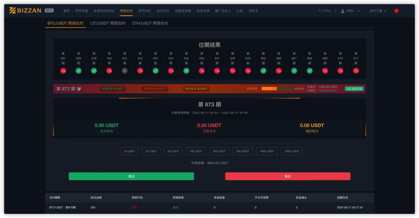Click the red down-trend icon for period 837

click(63, 71)
